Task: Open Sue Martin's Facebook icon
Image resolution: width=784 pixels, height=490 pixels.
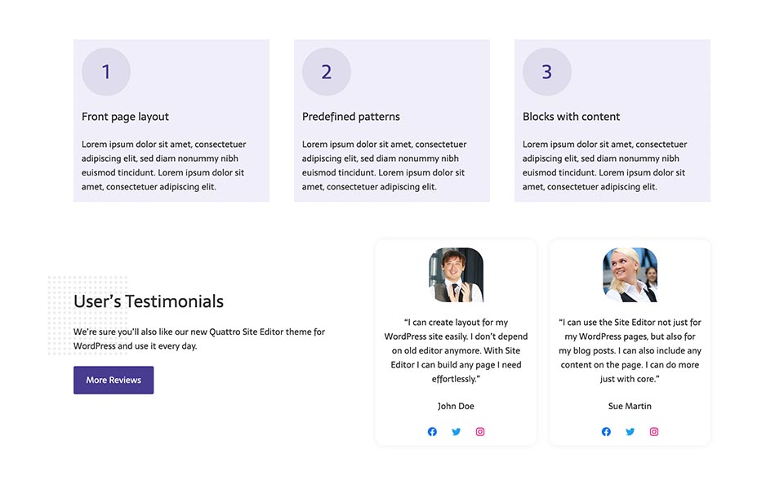Action: tap(606, 431)
